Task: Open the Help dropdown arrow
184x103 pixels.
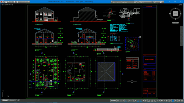Action: pyautogui.click(x=163, y=2)
